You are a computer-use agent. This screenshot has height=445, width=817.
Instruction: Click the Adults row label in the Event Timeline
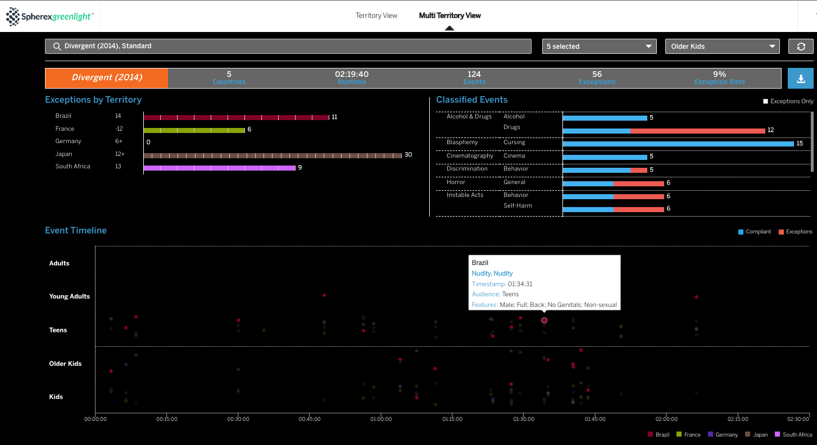pos(60,263)
